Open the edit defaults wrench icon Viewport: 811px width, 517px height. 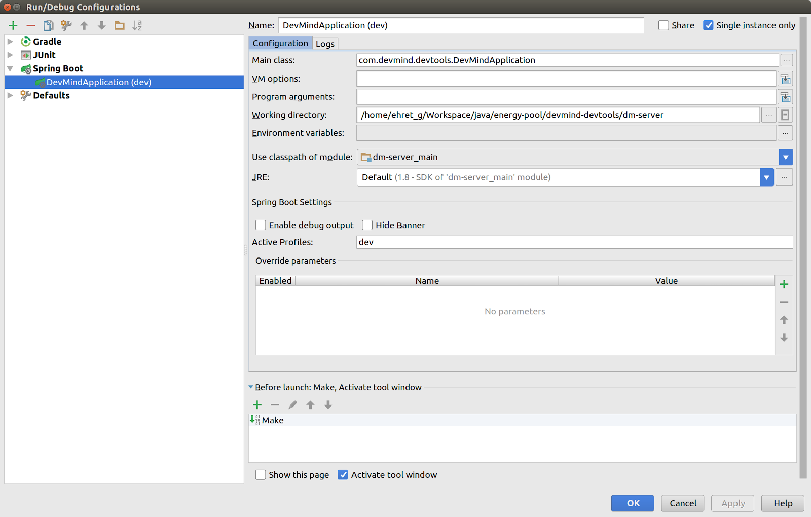pos(66,25)
